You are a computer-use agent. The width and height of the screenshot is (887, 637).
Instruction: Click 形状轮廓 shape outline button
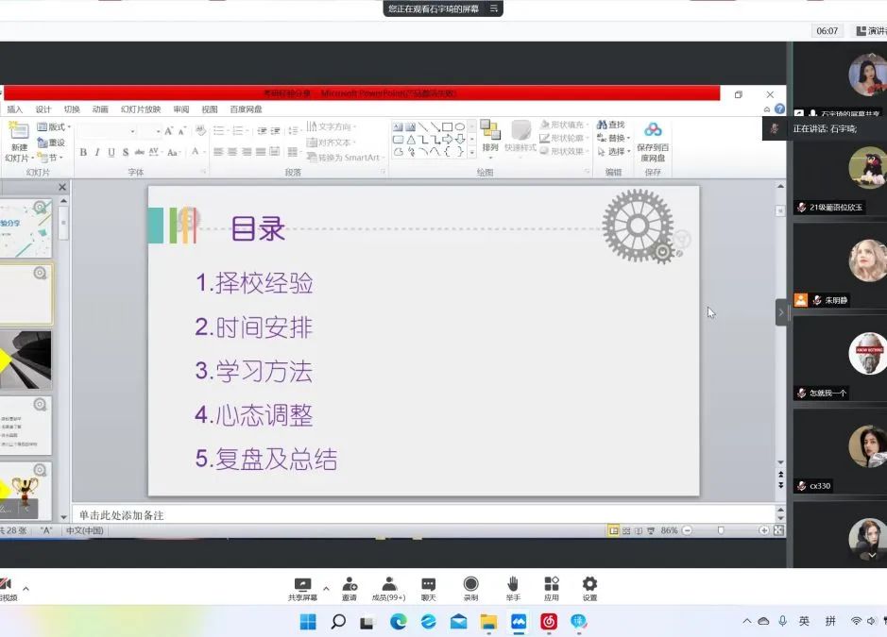[564, 138]
